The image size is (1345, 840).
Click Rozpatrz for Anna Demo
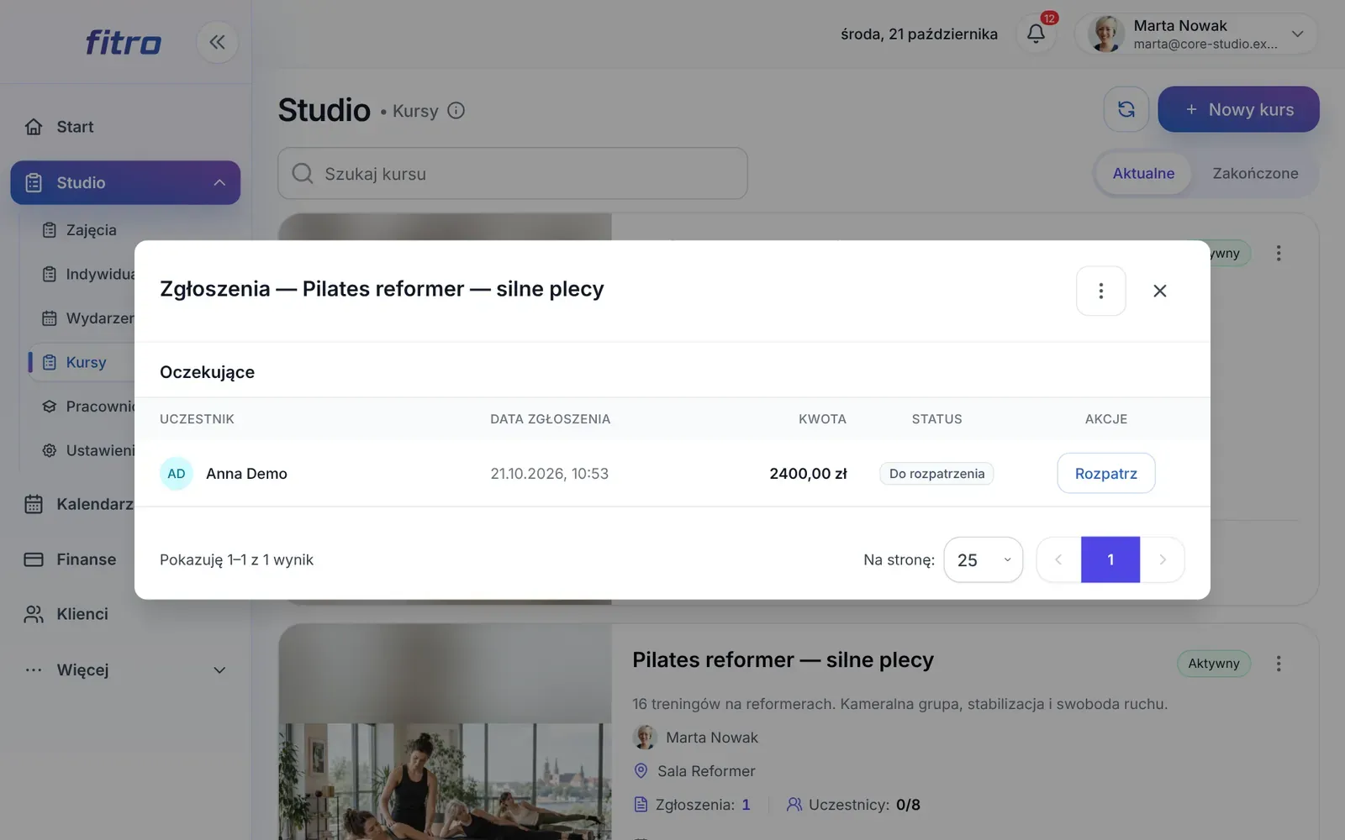pos(1106,474)
